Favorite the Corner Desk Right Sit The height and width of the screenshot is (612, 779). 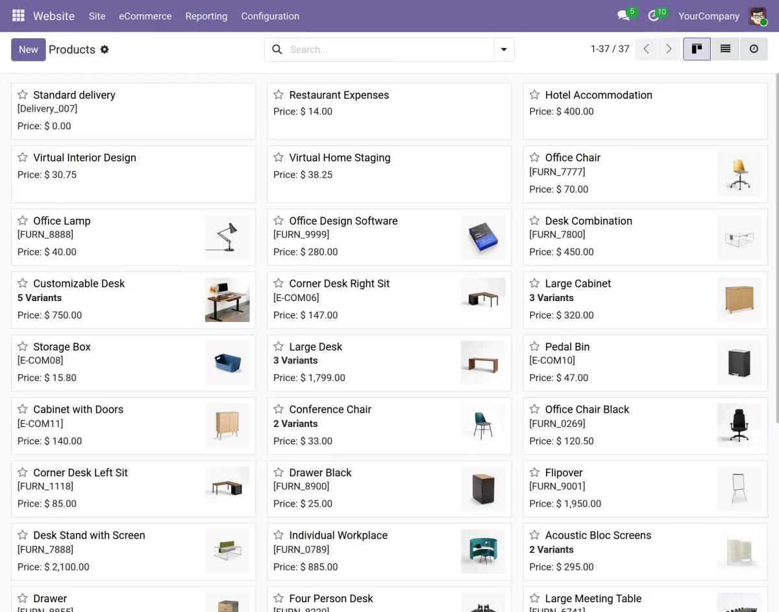[278, 284]
